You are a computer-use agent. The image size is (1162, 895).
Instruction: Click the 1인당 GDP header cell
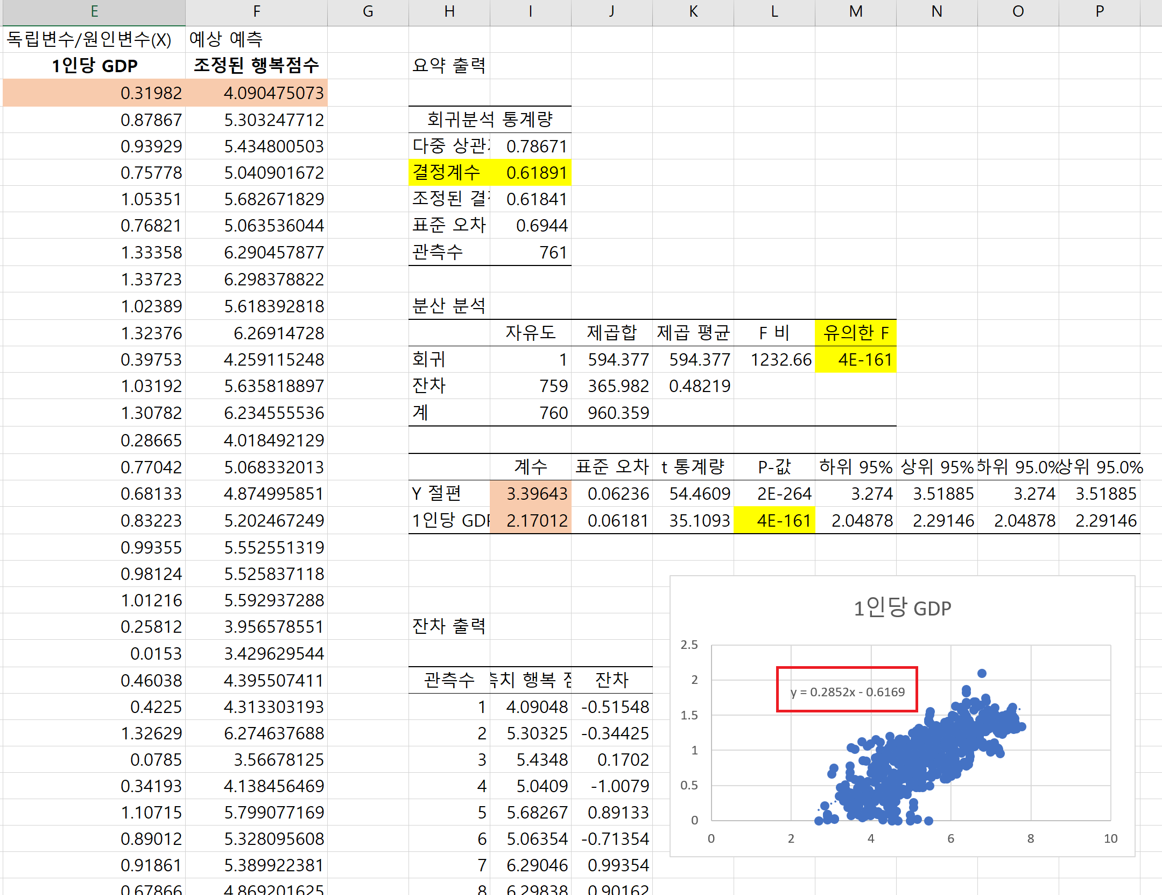(x=94, y=66)
